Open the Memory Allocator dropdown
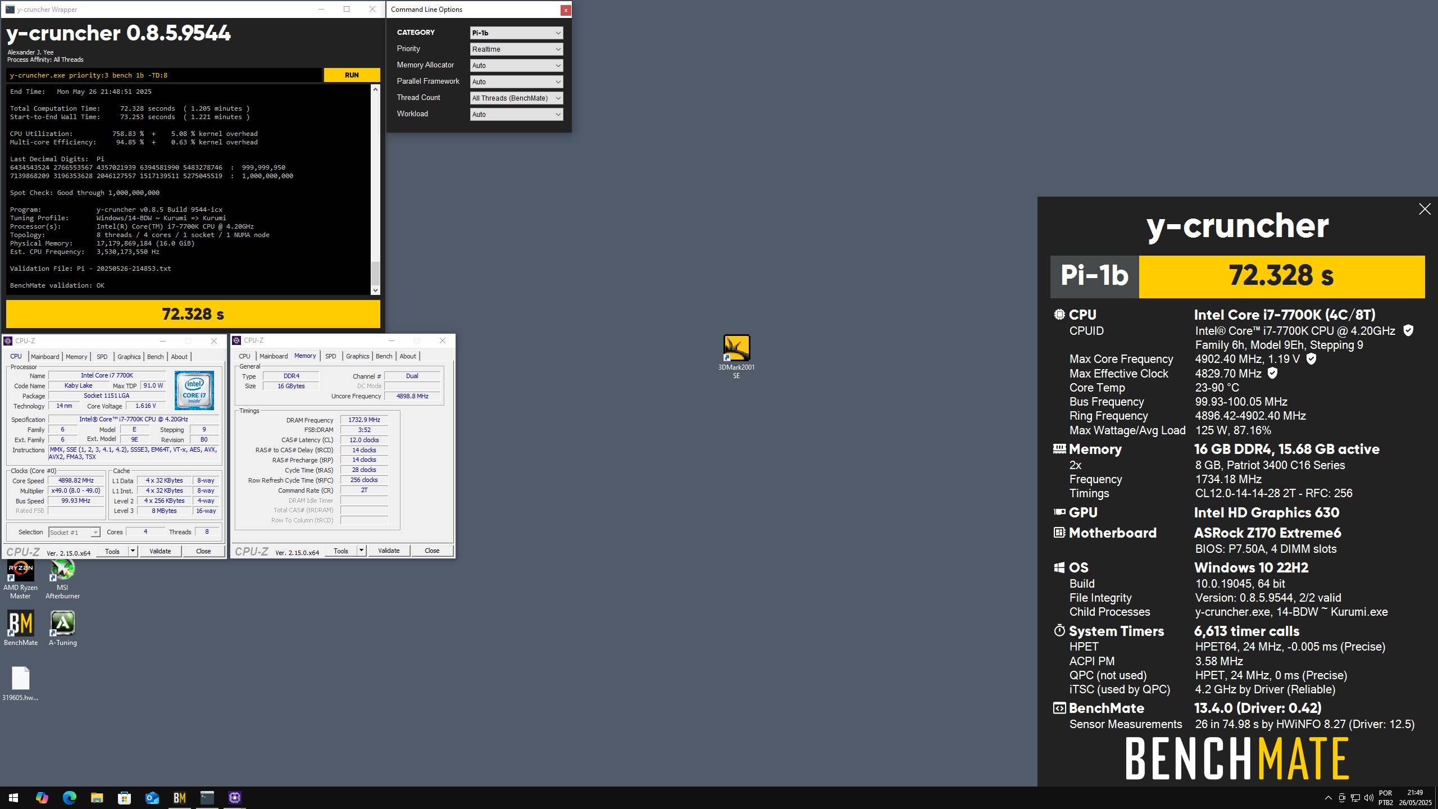1438x809 pixels. (516, 65)
